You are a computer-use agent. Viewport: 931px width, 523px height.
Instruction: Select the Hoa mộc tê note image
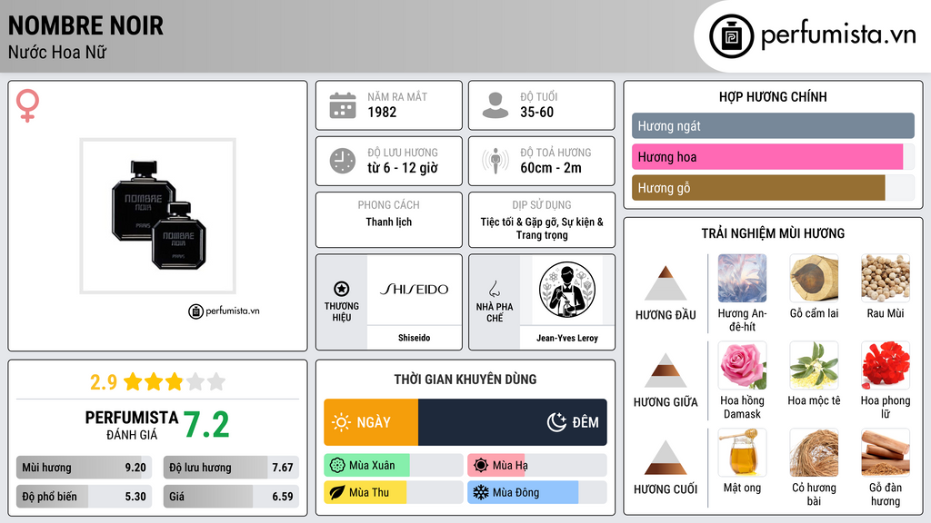(x=814, y=366)
